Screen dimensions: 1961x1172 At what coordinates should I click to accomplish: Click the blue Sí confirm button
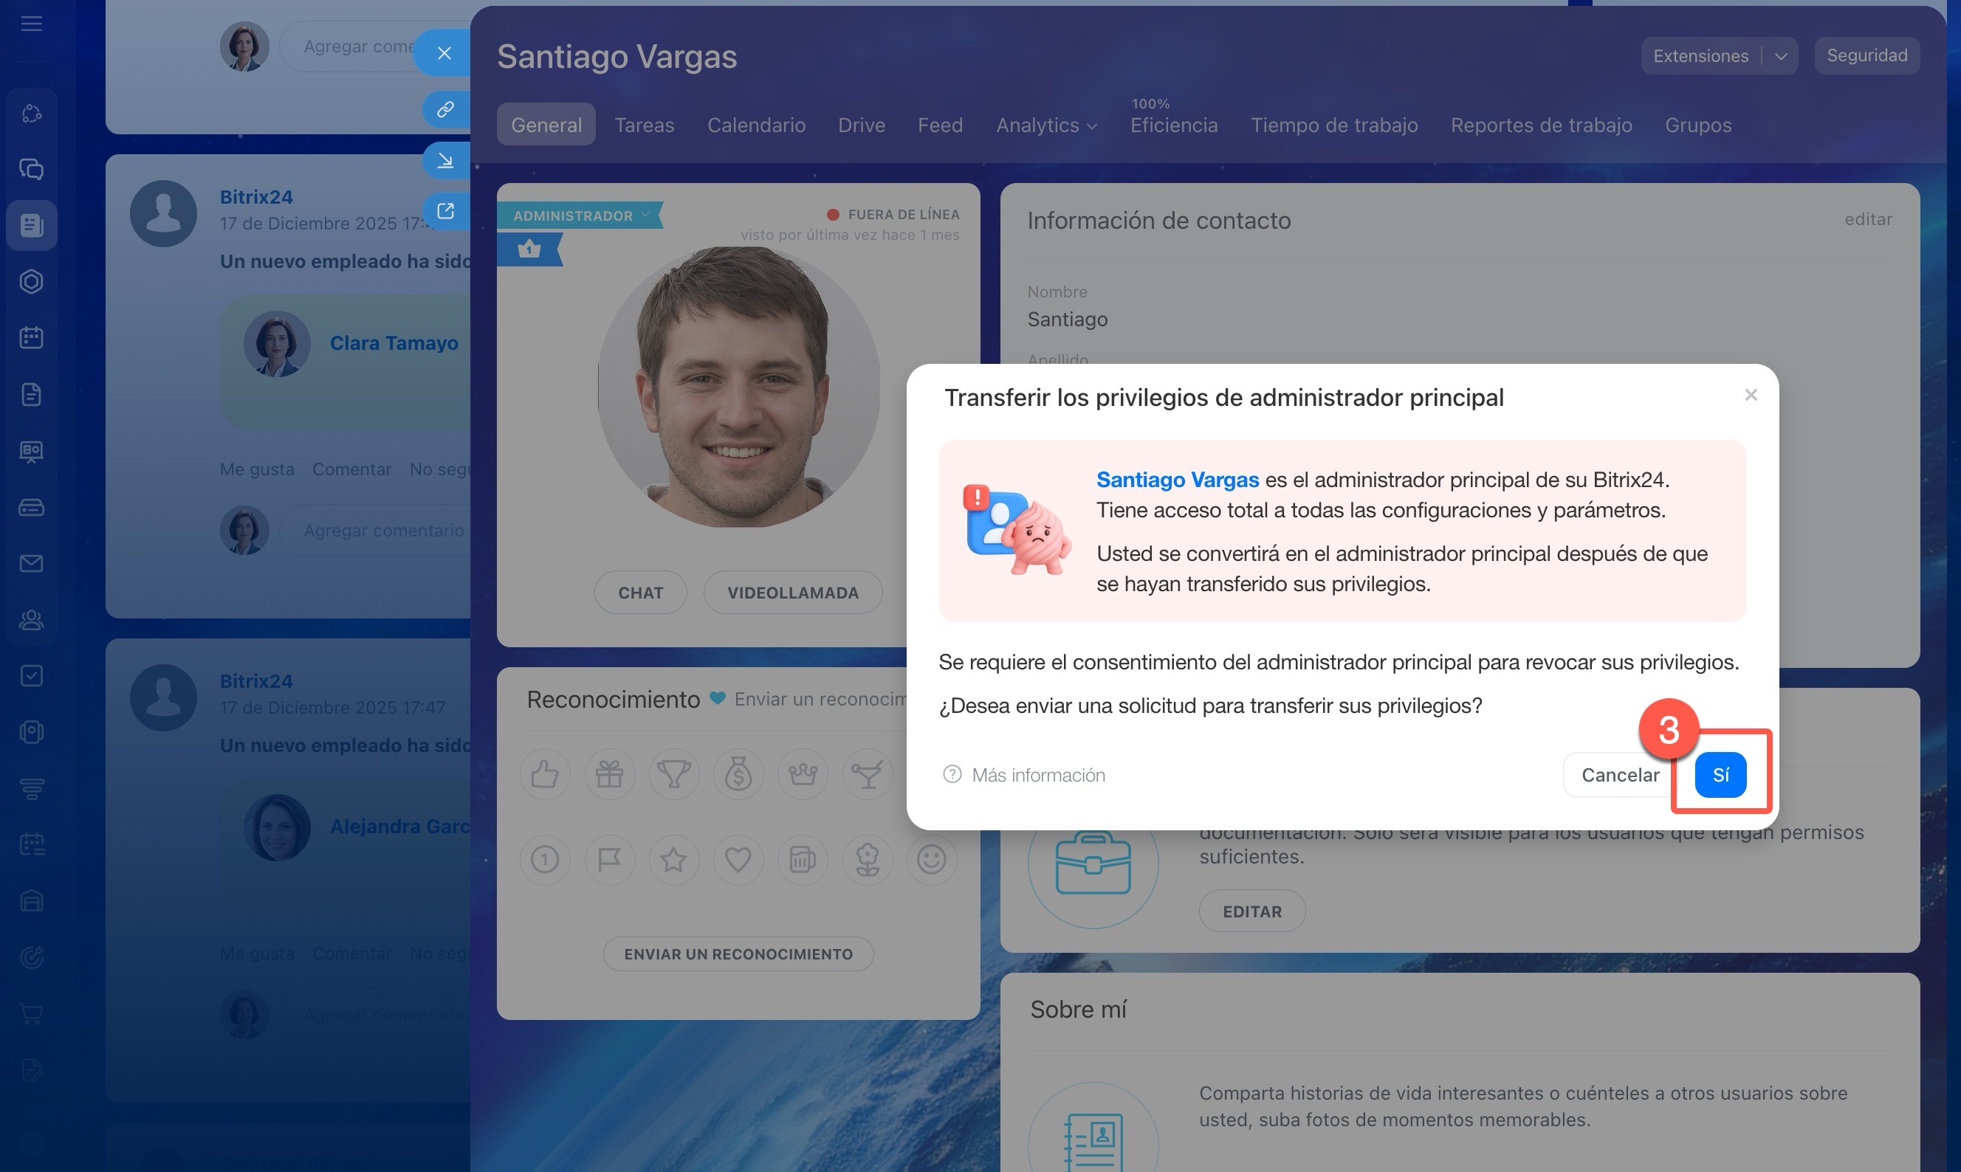(1720, 775)
